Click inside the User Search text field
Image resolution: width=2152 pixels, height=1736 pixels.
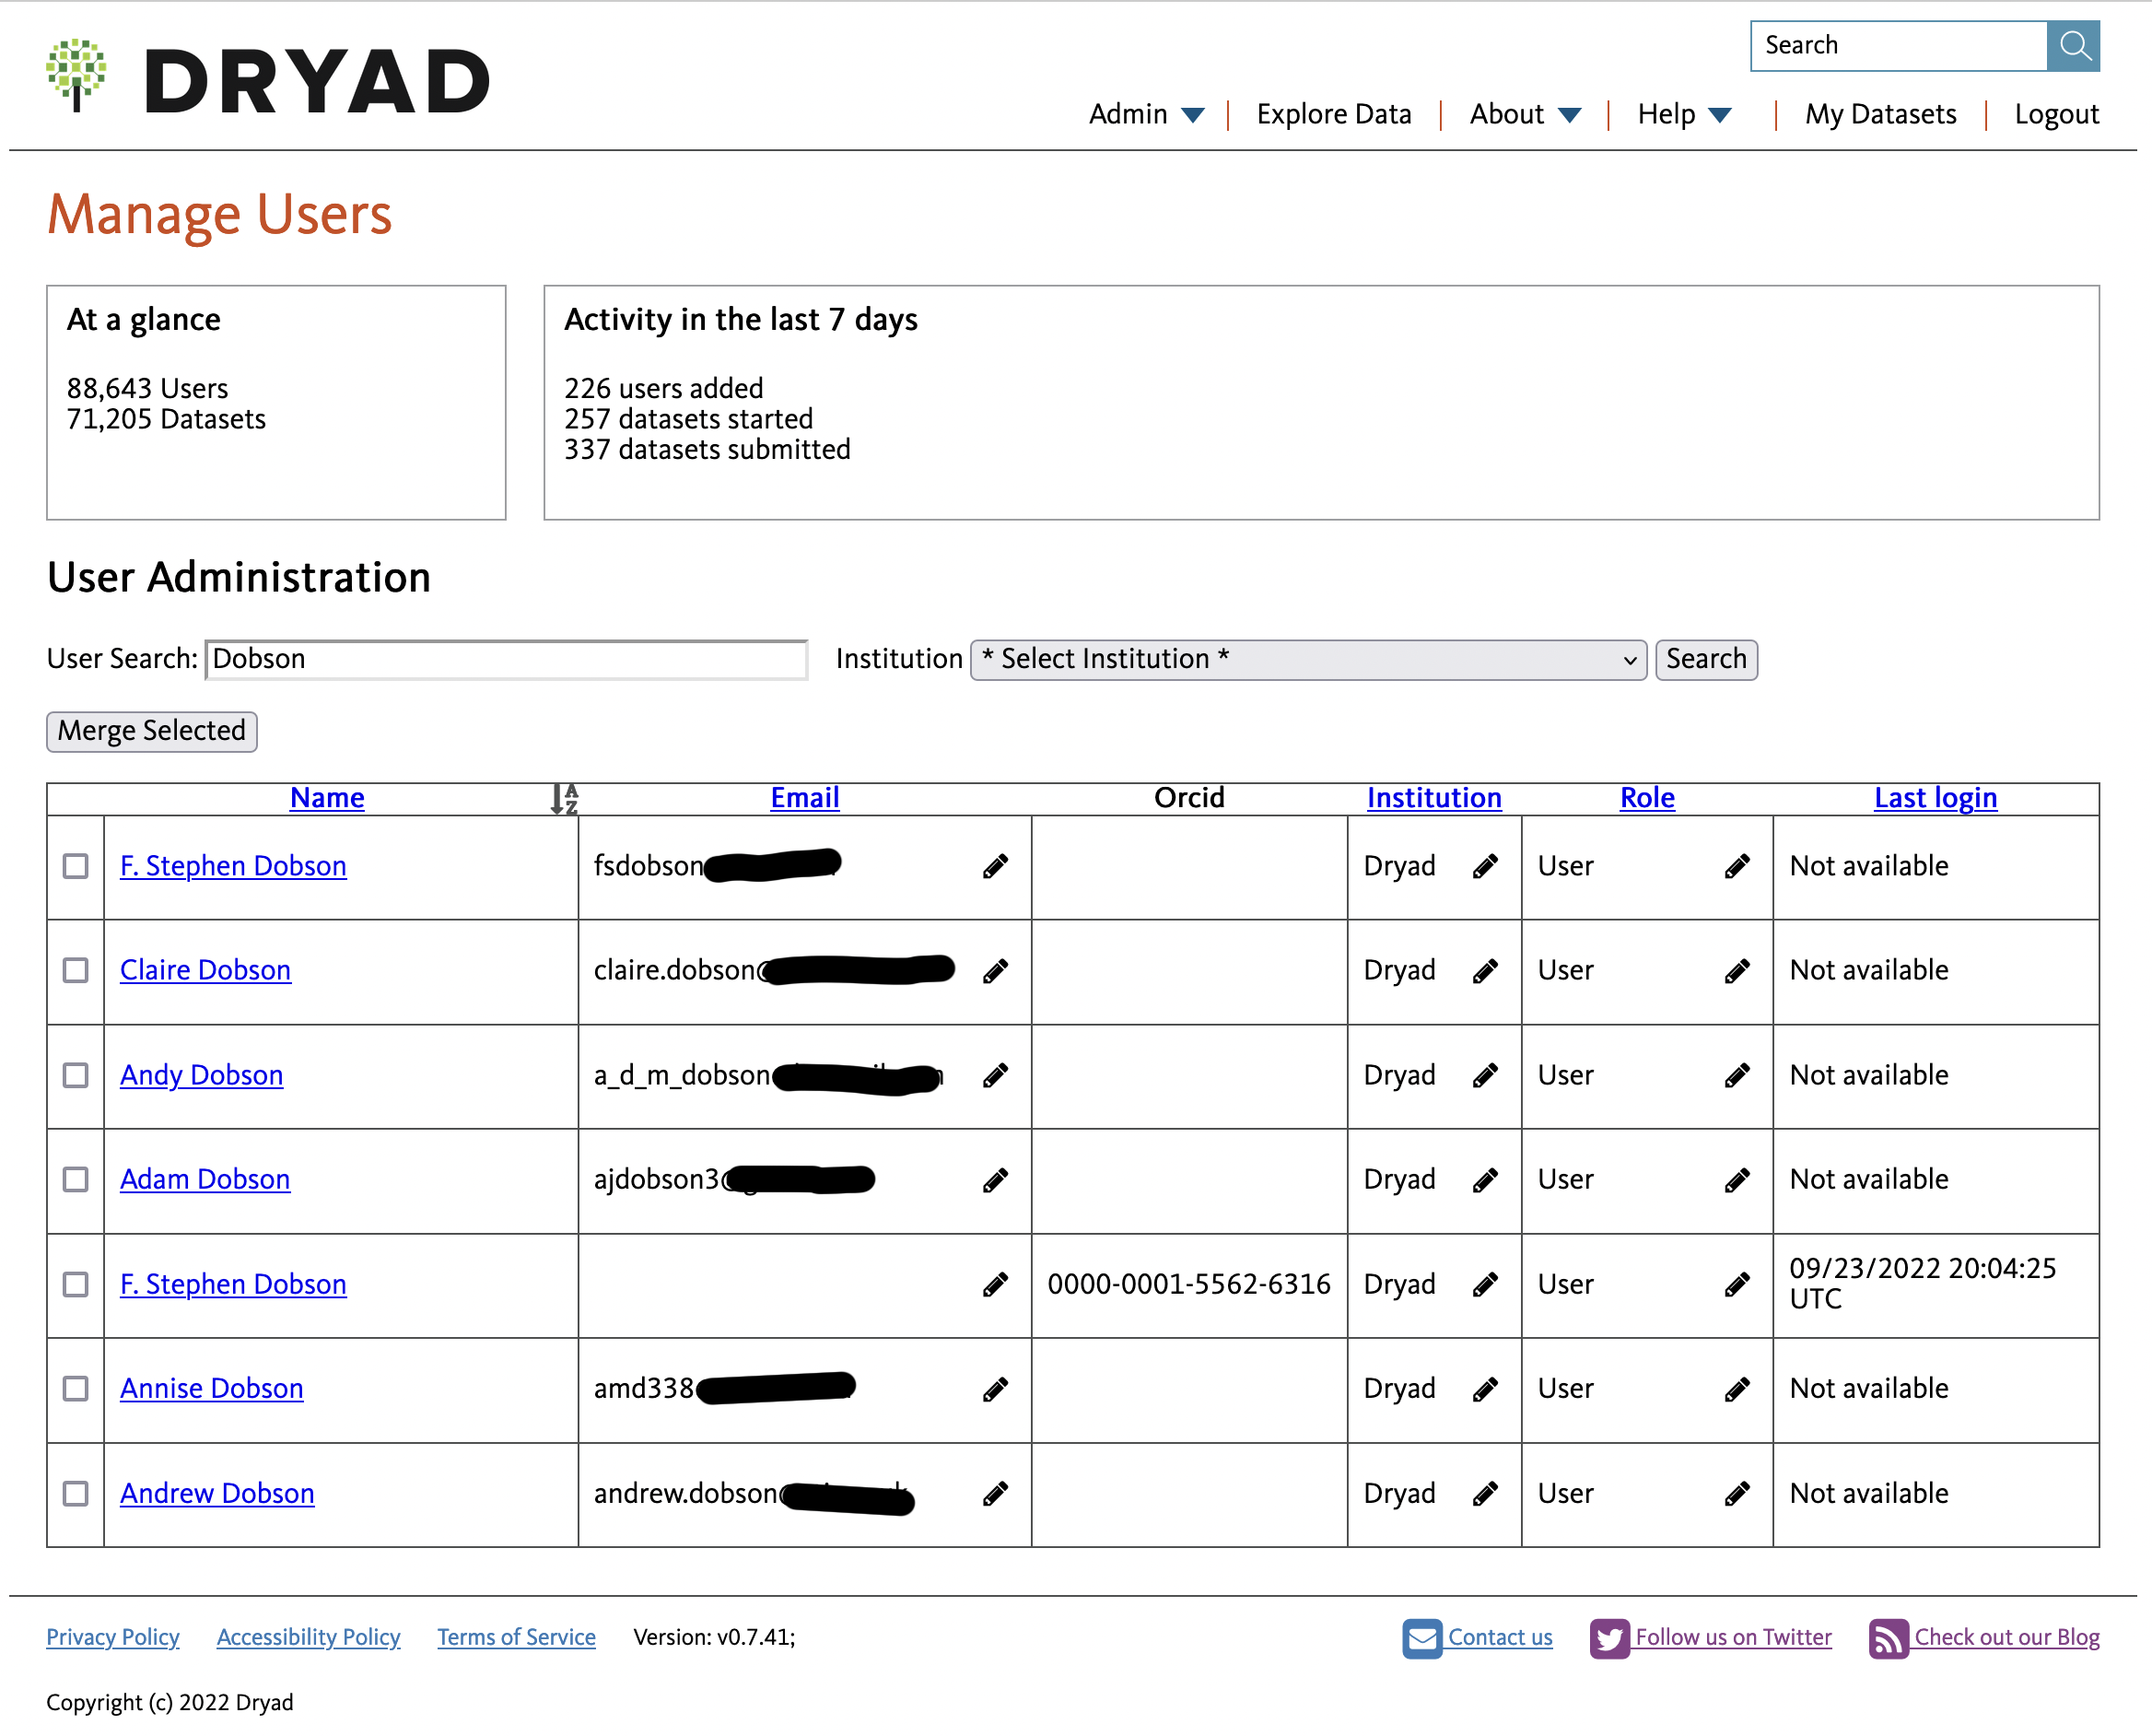pos(505,659)
